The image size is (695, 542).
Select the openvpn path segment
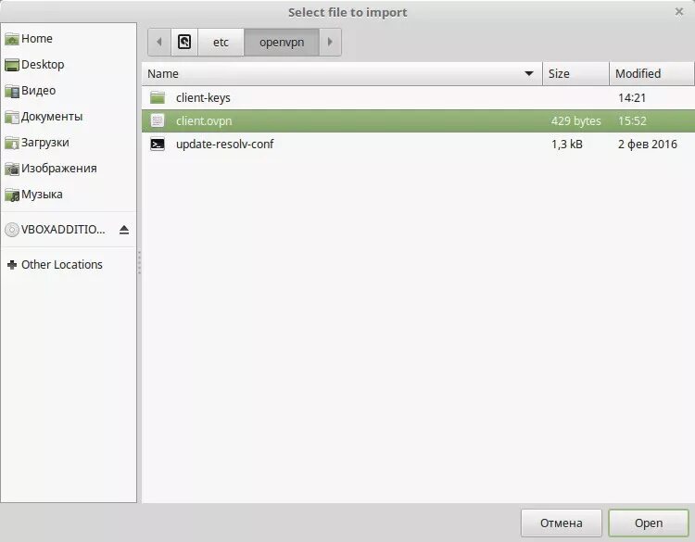[x=282, y=42]
